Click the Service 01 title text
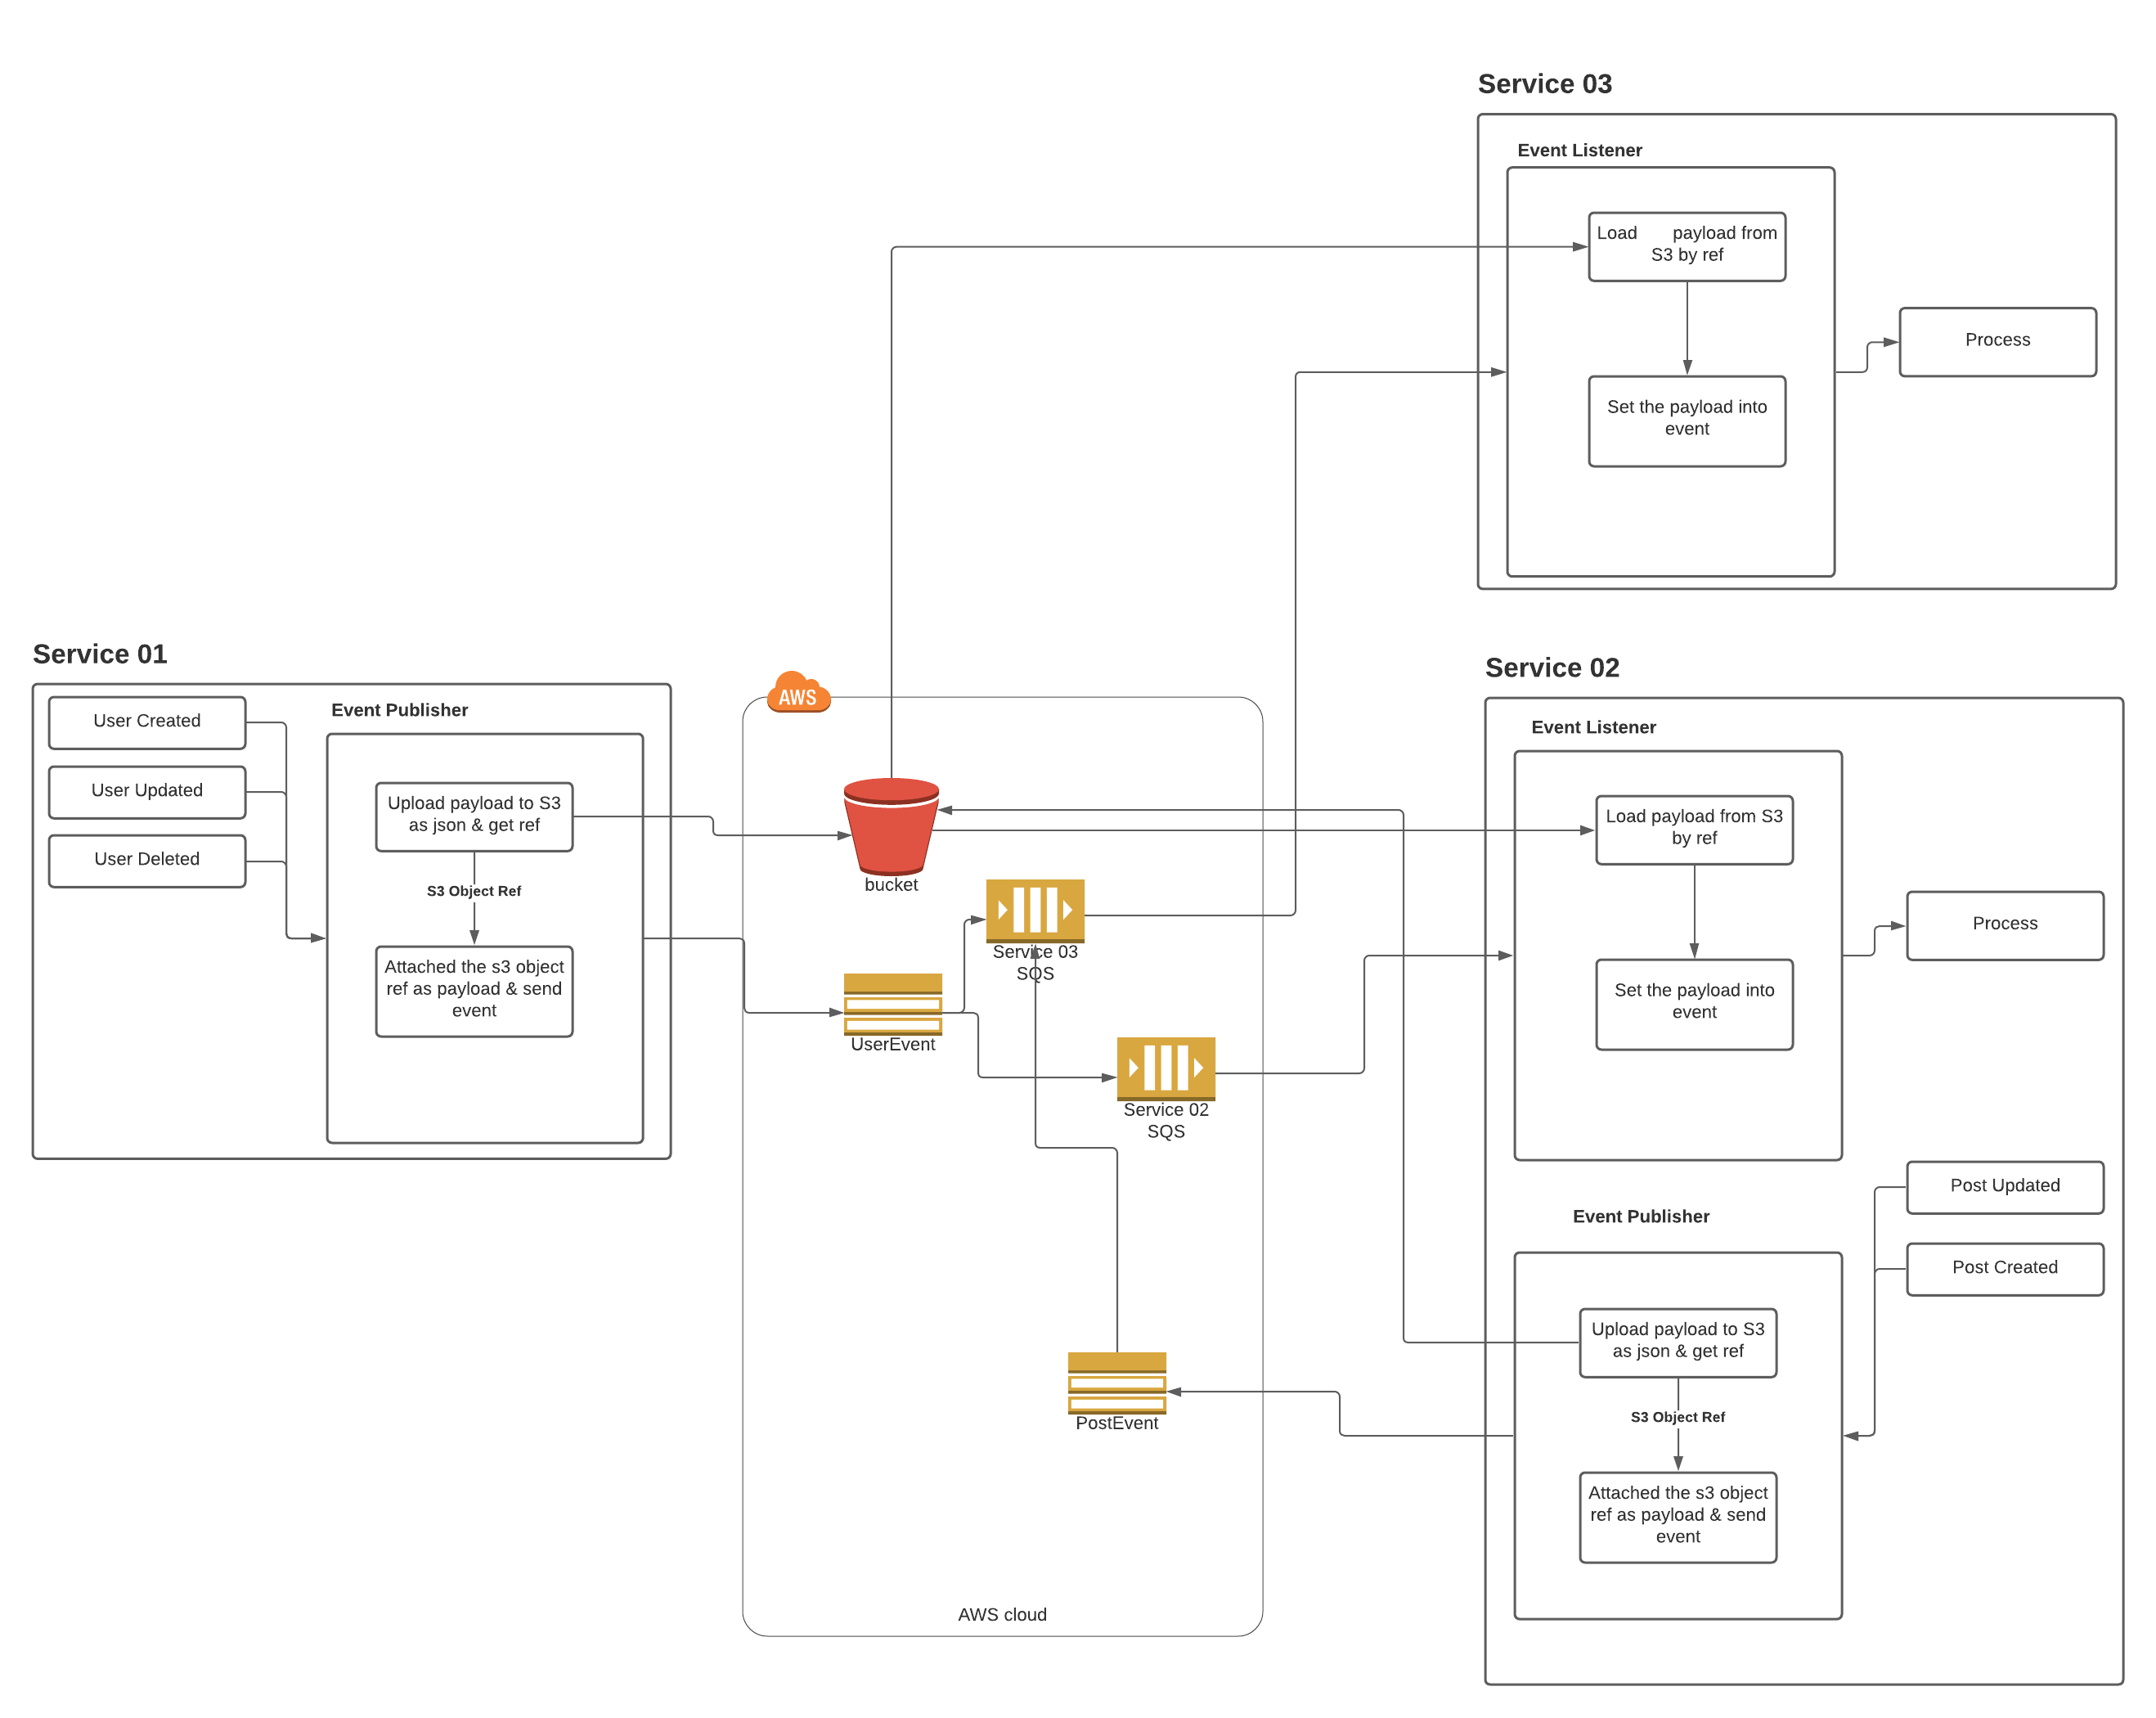Screen dimensions: 2156x1718 [x=100, y=654]
